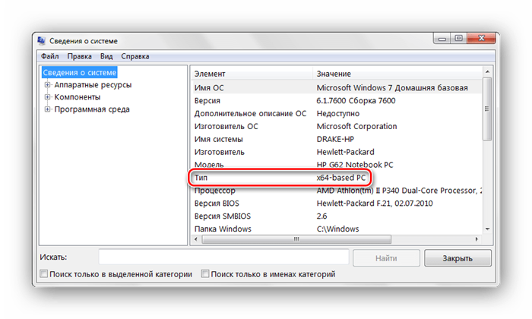Select the Имя ОС row
Screen dimensions: 532x319
337,88
